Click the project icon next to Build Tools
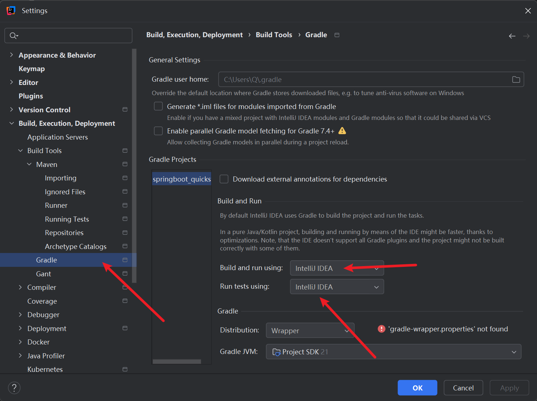The image size is (537, 401). point(125,151)
